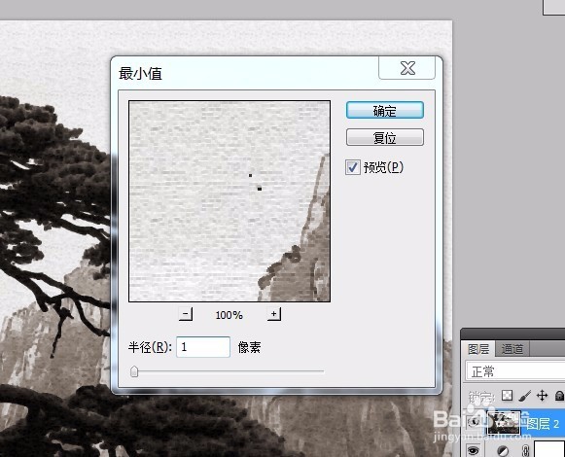Click the adjustment layer half-circle icon
Image resolution: width=565 pixels, height=457 pixels.
pos(503,450)
